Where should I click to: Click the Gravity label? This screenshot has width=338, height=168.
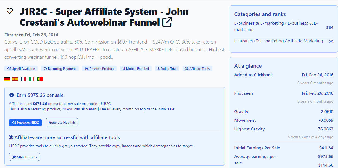[241, 112]
